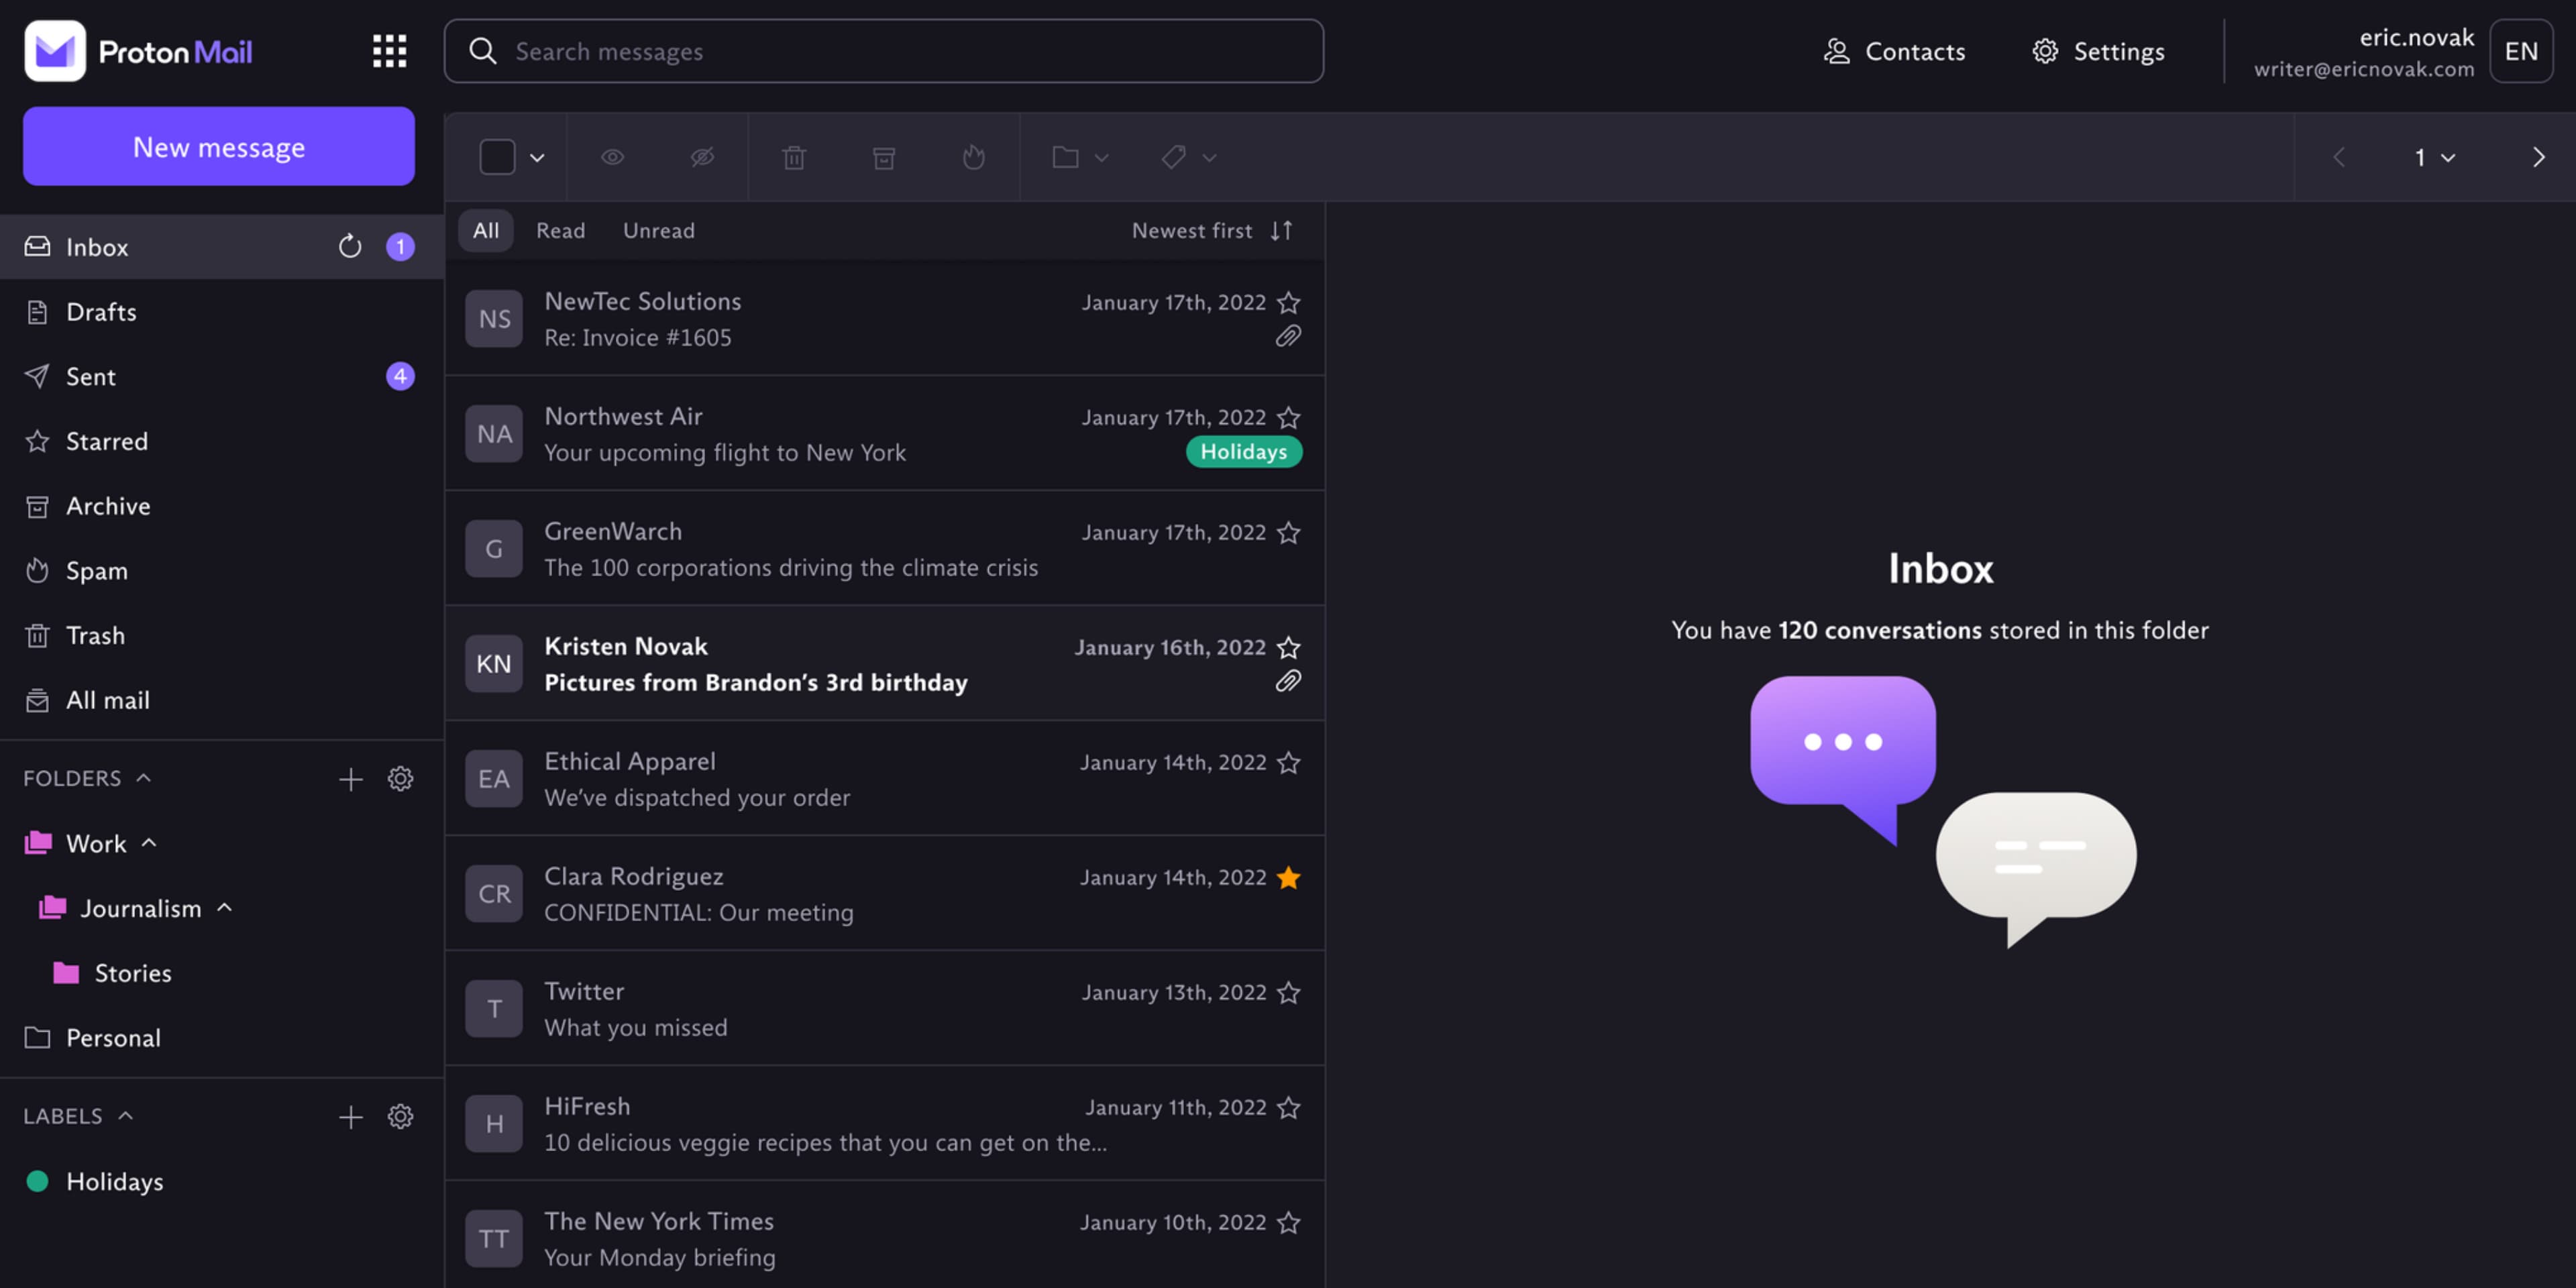Unstar the Clara Rodriguez email
The image size is (2576, 1288).
pyautogui.click(x=1289, y=877)
